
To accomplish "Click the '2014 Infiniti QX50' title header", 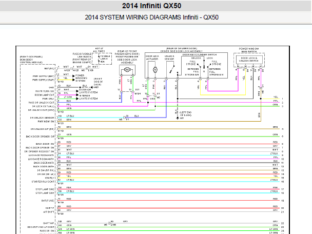I will coord(151,6).
